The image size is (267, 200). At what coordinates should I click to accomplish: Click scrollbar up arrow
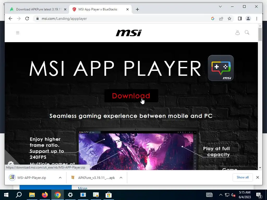coord(260,26)
